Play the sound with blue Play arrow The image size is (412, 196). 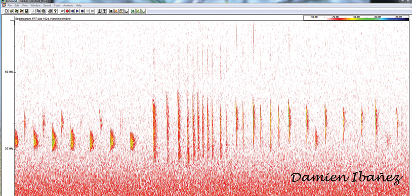(x=77, y=11)
